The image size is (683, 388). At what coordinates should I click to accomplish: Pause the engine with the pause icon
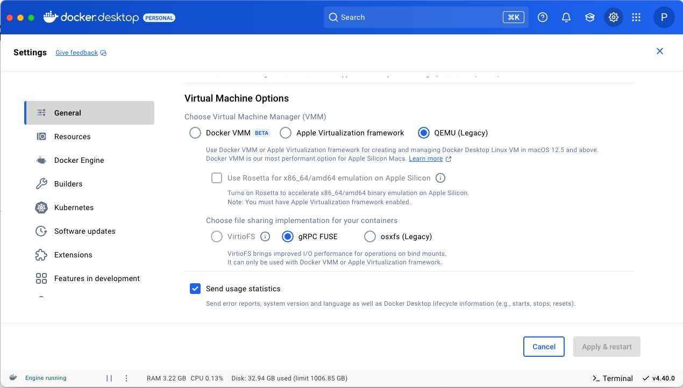point(109,378)
